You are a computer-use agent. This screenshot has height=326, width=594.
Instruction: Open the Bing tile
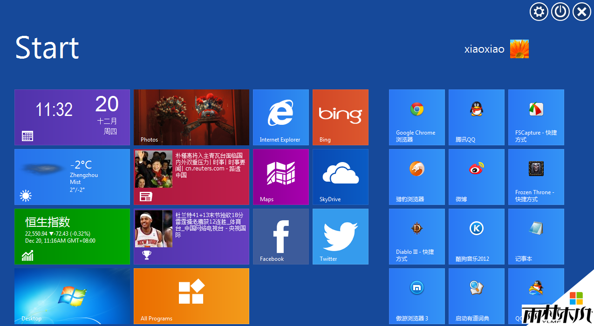(341, 117)
